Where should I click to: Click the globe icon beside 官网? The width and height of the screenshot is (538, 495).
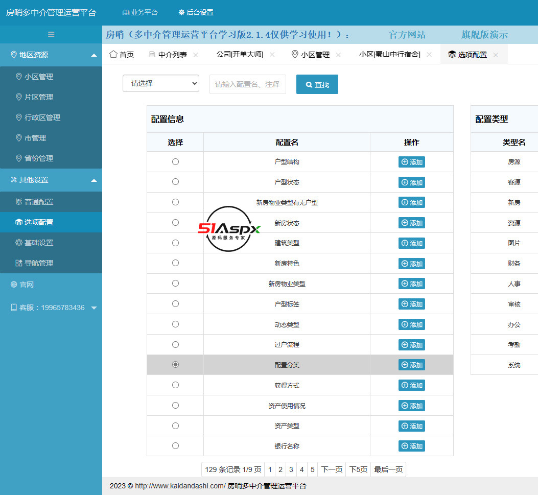point(14,285)
